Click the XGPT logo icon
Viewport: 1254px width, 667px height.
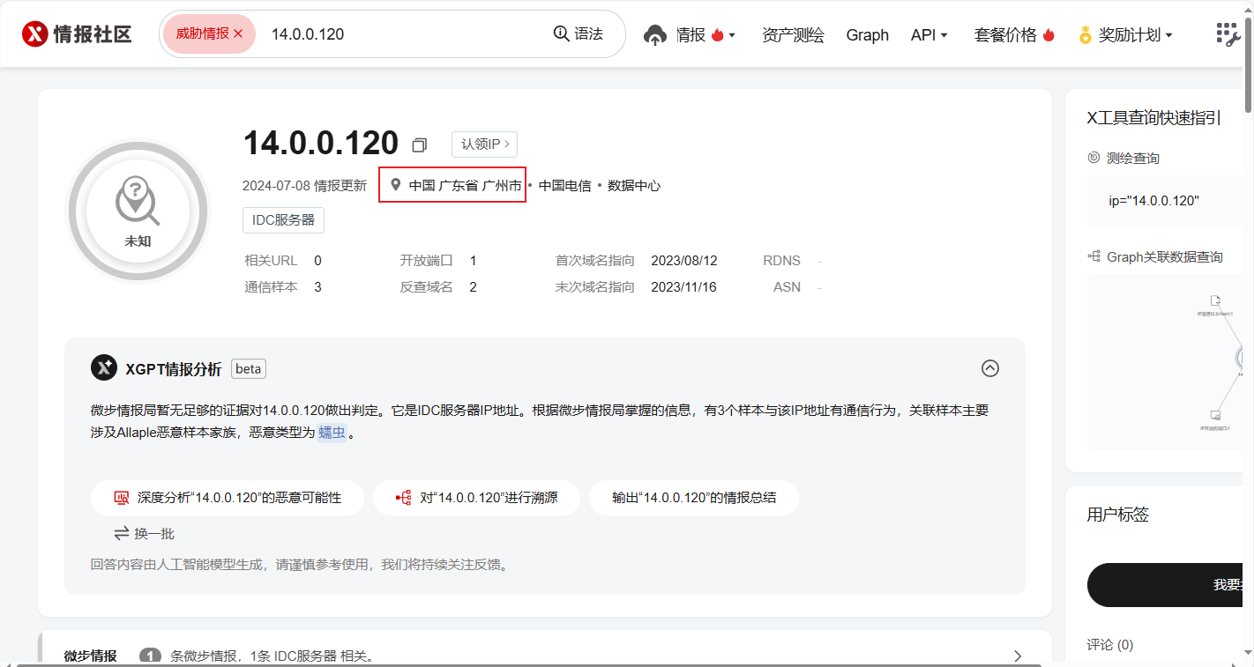(104, 368)
